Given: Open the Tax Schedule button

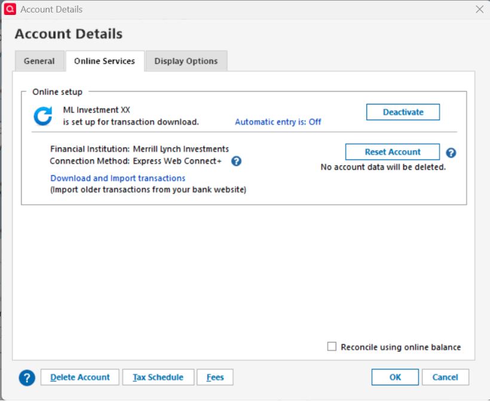Looking at the screenshot, I should pos(158,377).
